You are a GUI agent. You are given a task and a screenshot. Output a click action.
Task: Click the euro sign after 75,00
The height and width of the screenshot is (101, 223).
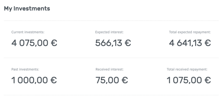(125, 80)
